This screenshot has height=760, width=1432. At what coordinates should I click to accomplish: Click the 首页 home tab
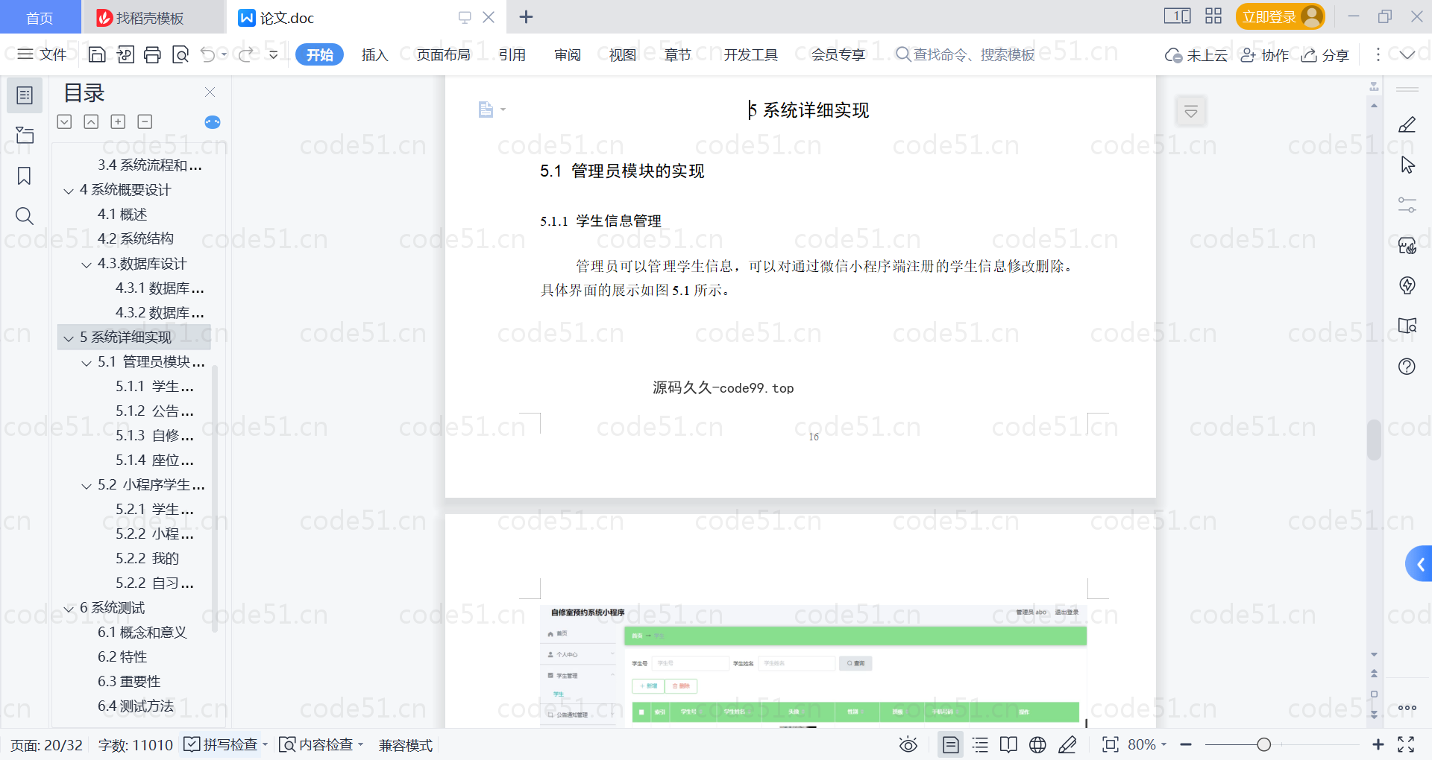pos(40,17)
